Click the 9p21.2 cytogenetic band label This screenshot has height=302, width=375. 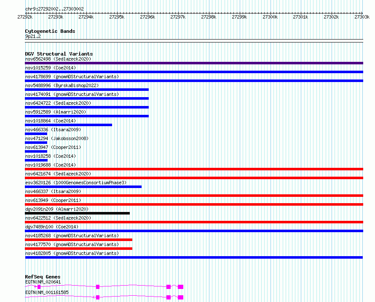click(33, 36)
